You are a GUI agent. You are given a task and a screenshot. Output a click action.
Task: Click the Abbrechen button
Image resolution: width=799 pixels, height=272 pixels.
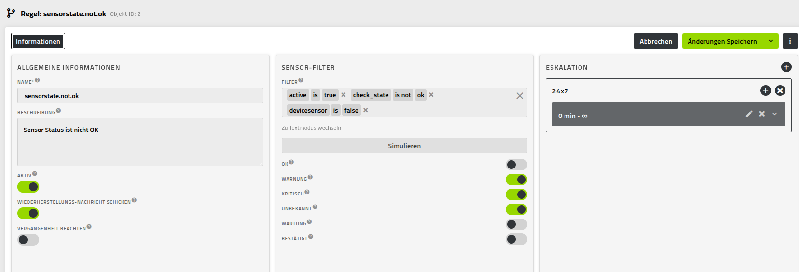click(656, 41)
